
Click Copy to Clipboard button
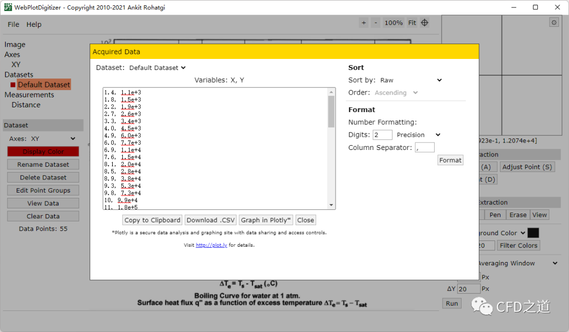[x=152, y=220]
